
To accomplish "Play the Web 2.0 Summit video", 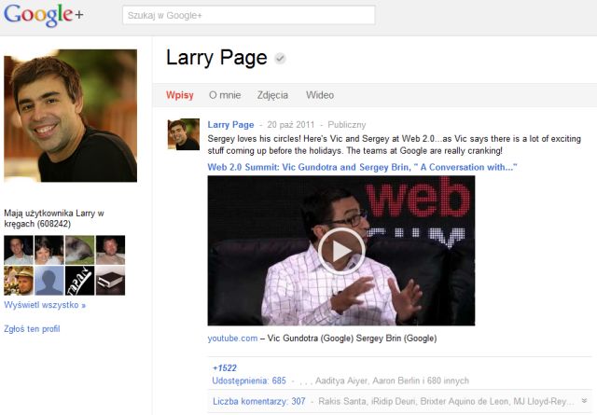I will (341, 251).
